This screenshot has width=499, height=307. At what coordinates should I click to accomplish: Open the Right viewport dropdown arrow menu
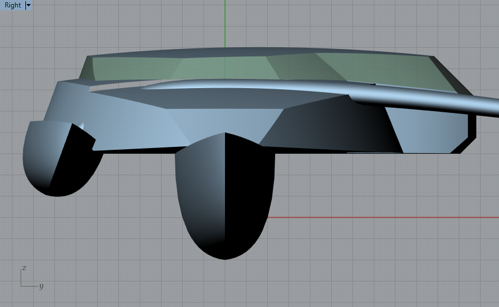(28, 5)
